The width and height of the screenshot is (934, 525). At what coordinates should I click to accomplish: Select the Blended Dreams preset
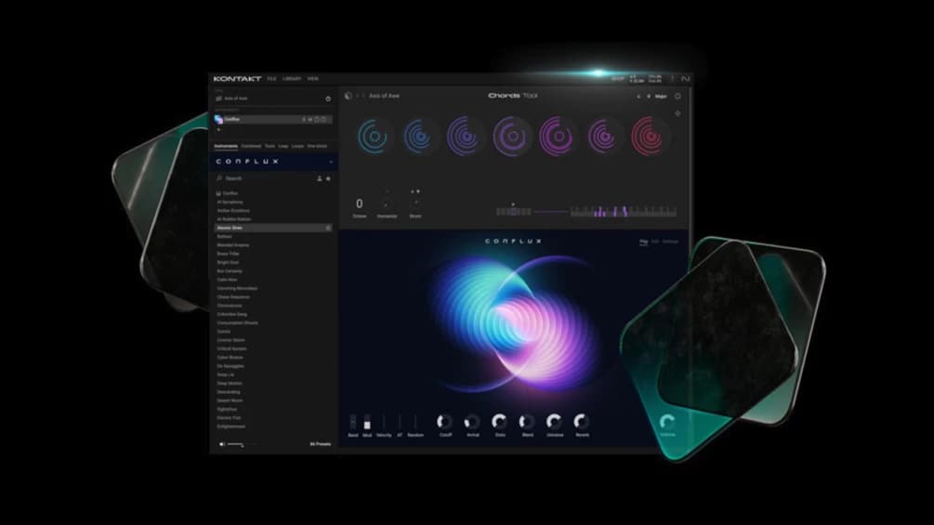233,245
